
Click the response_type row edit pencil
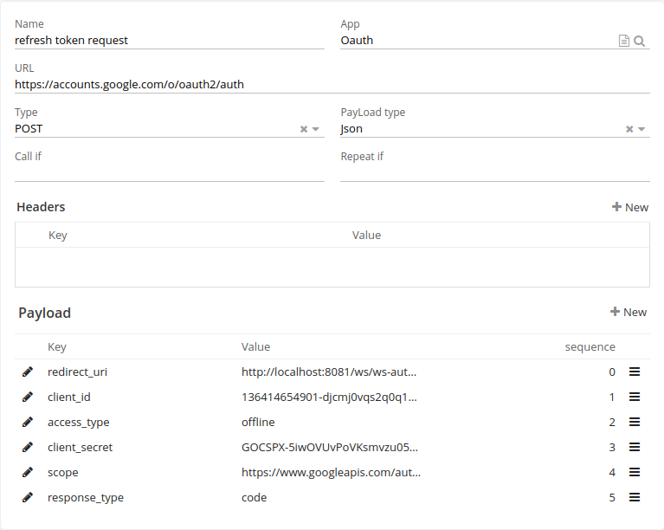[x=28, y=497]
